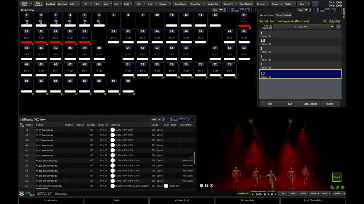Image resolution: width=364 pixels, height=204 pixels.
Task: Click the cue list settings gear icon
Action: tap(338, 27)
